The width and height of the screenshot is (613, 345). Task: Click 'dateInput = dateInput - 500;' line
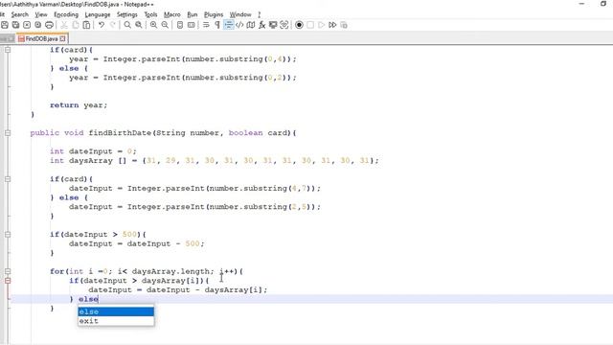pyautogui.click(x=136, y=243)
